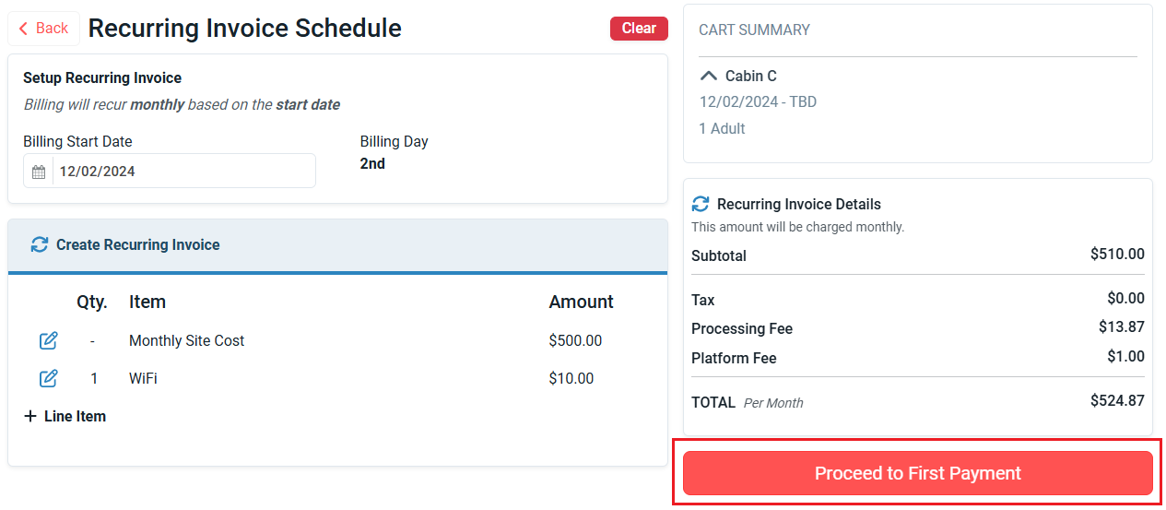Click the Billing Day 2nd value
1166x510 pixels.
pyautogui.click(x=372, y=164)
